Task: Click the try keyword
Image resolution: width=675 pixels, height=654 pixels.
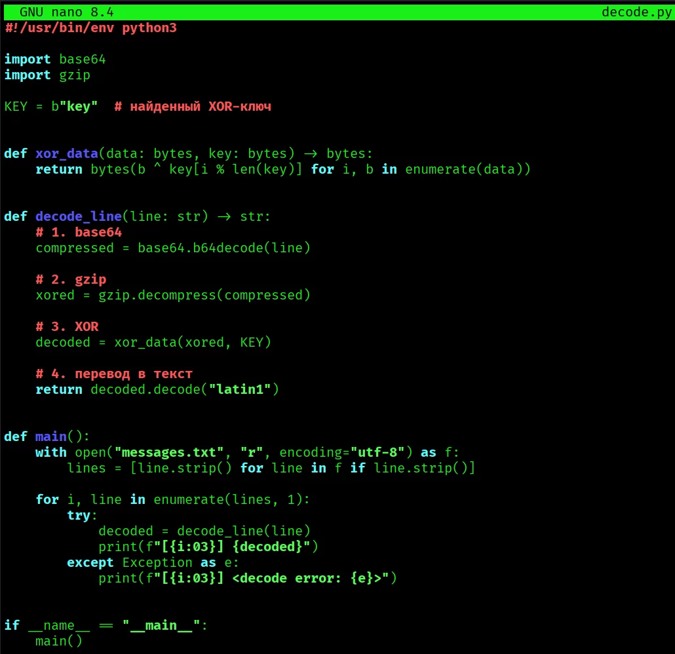Action: (x=79, y=516)
